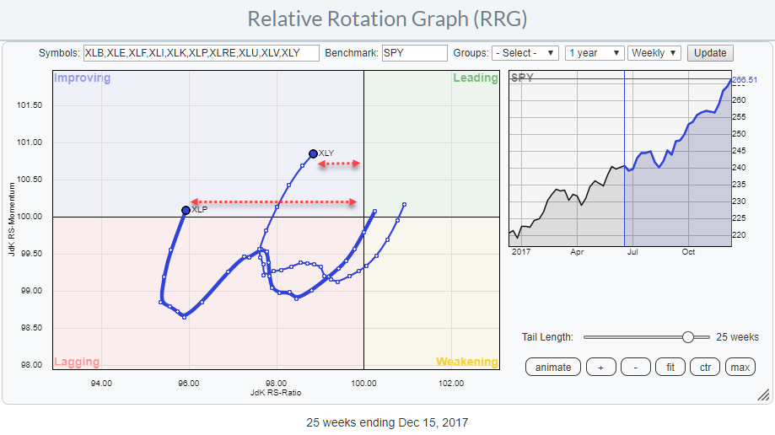Click the Weakening quadrant label
Screen dimensions: 775x435
(467, 362)
